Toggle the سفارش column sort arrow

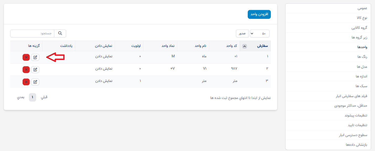click(x=244, y=46)
